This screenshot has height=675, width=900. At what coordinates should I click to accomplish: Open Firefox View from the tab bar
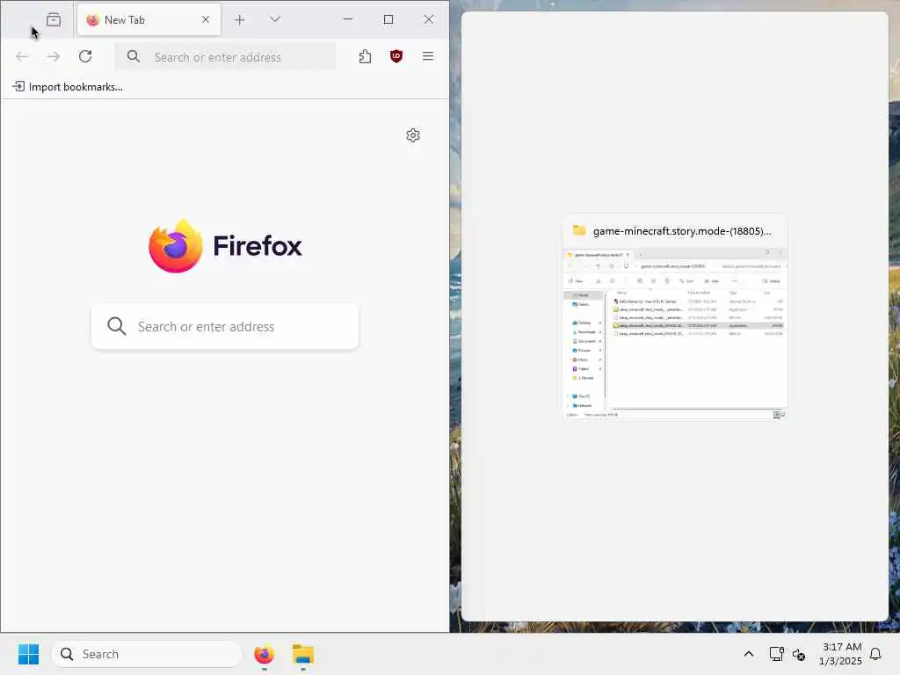pyautogui.click(x=54, y=19)
